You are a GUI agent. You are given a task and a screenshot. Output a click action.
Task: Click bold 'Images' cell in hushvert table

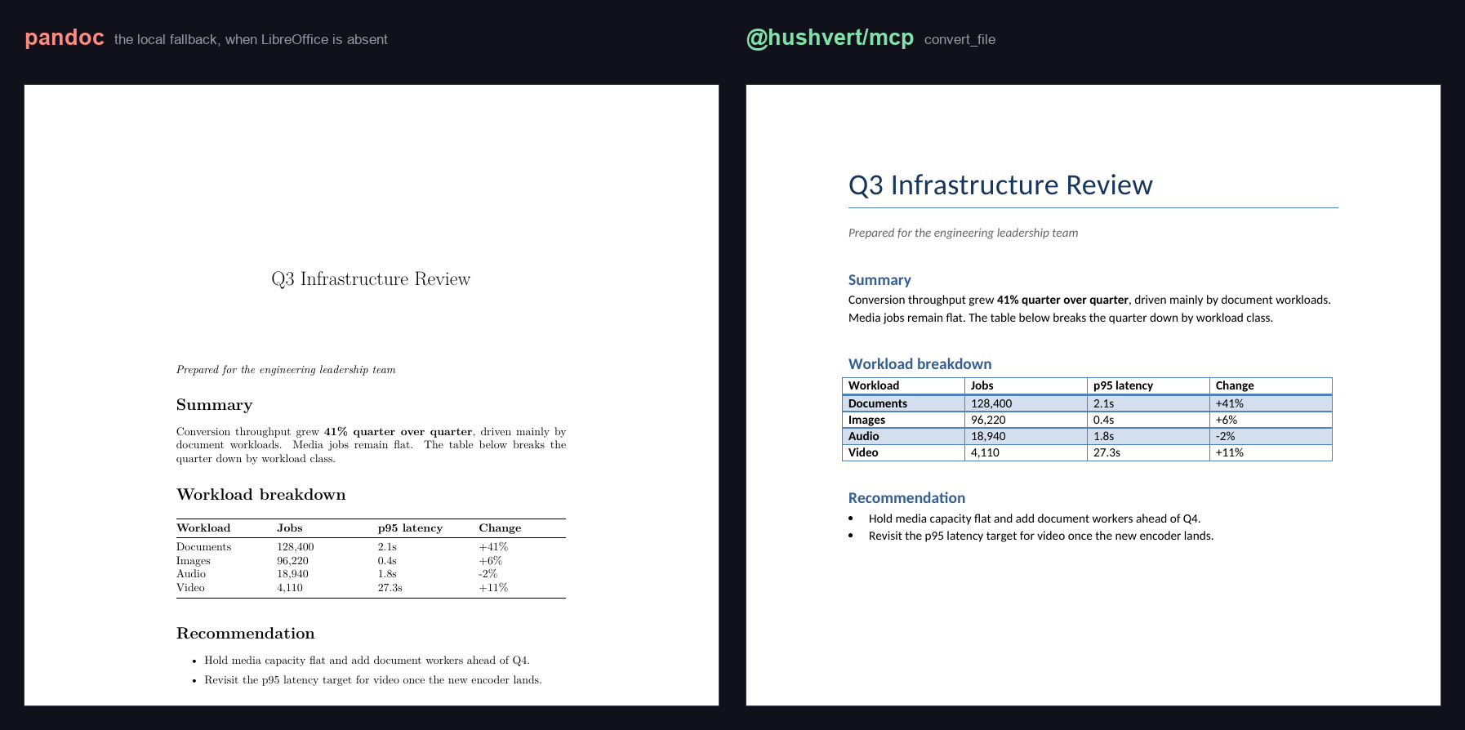(903, 420)
